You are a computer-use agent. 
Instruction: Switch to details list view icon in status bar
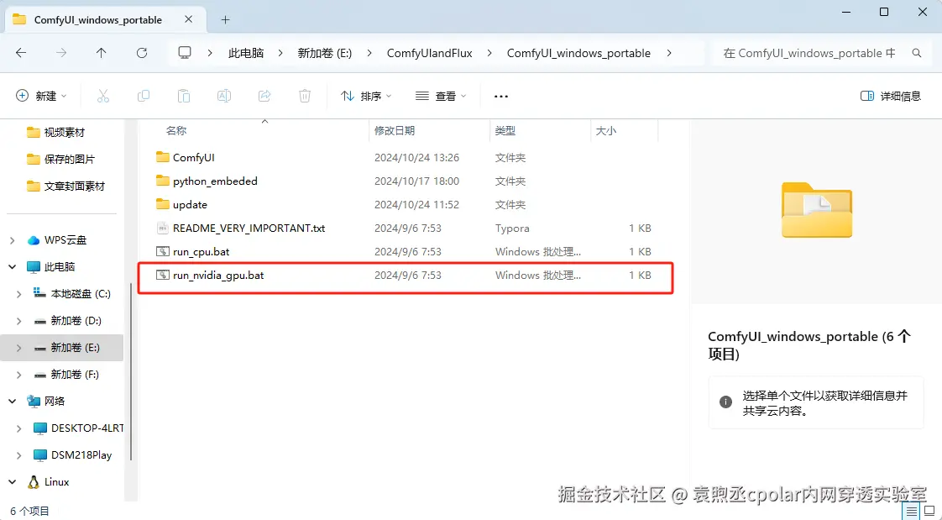(x=912, y=512)
